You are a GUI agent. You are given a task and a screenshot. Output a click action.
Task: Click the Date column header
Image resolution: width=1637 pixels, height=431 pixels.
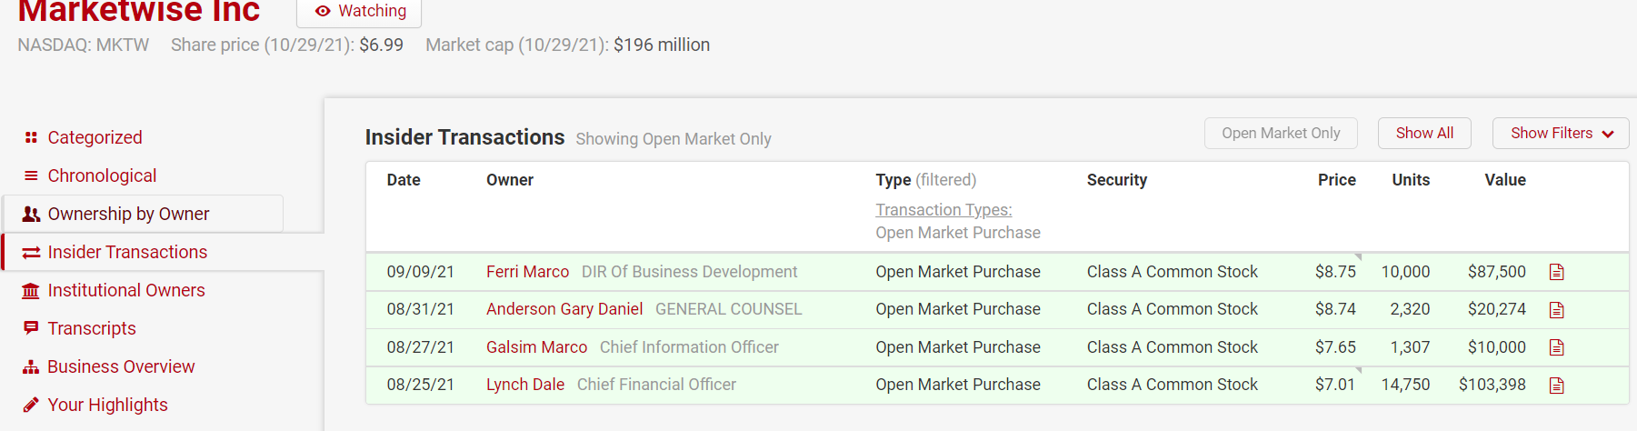point(404,180)
